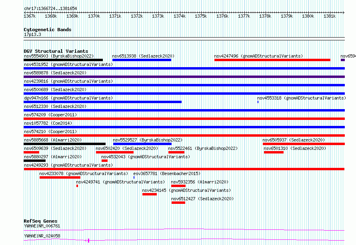Image resolution: width=356 pixels, height=245 pixels.
Task: Click the nsv6505937 (Sedlazeck2020) label
Action: pyautogui.click(x=294, y=140)
